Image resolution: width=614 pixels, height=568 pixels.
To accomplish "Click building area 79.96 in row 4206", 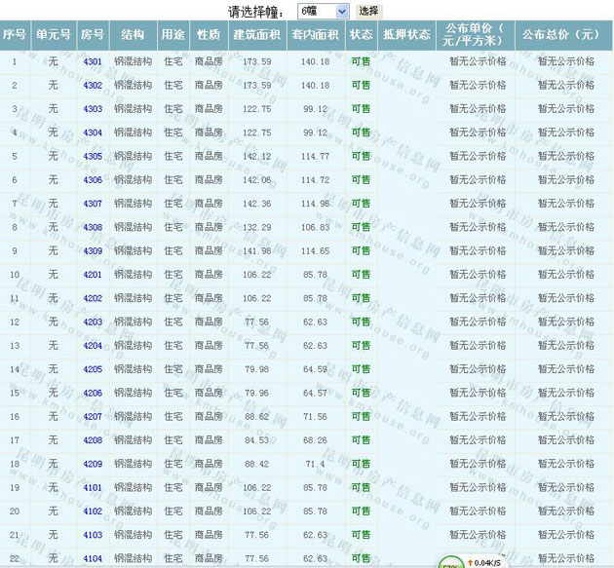I will (x=257, y=393).
